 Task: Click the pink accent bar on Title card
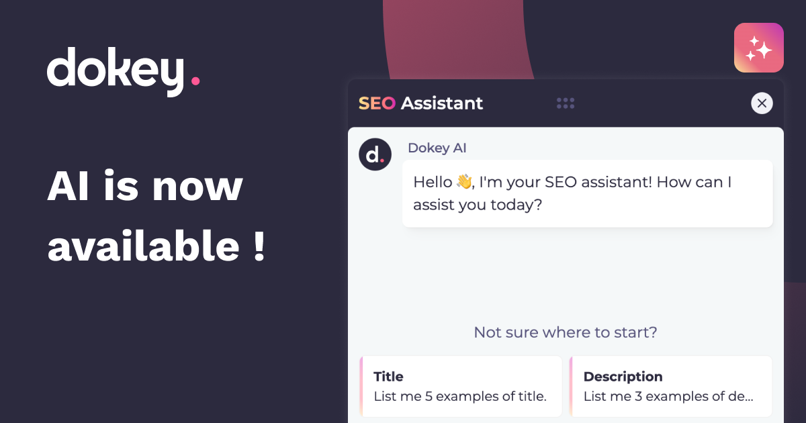tap(361, 386)
